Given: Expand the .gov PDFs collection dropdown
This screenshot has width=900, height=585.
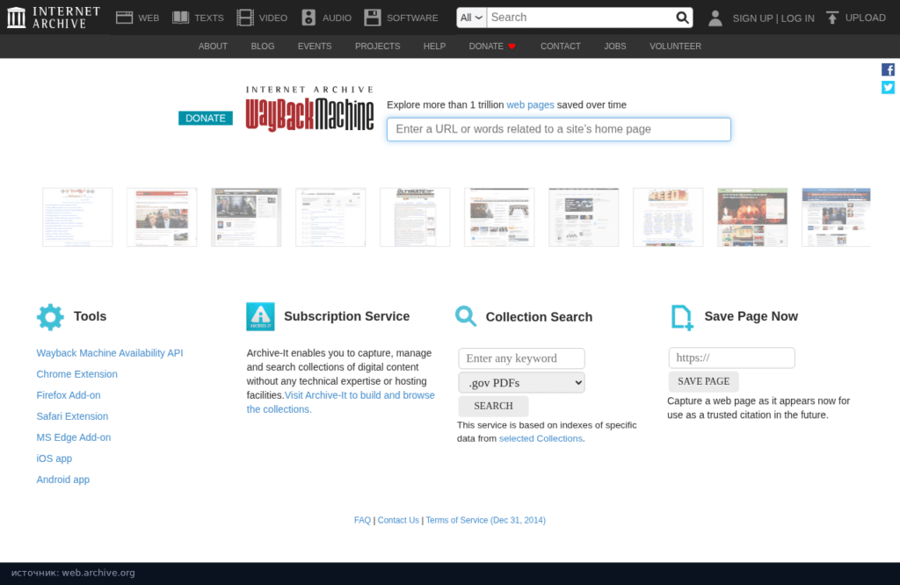Looking at the screenshot, I should pos(522,383).
